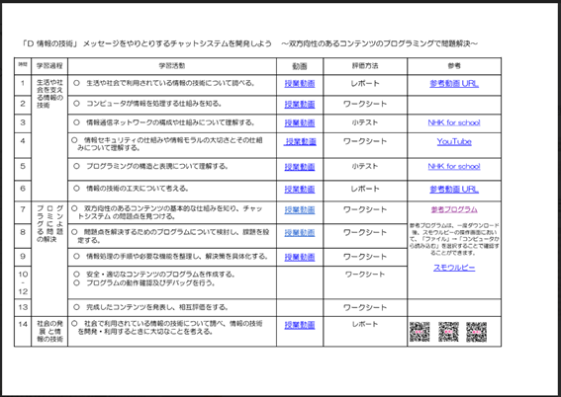The image size is (561, 397).
Task: Open the 授業動画 link in row 4
Action: pos(300,142)
